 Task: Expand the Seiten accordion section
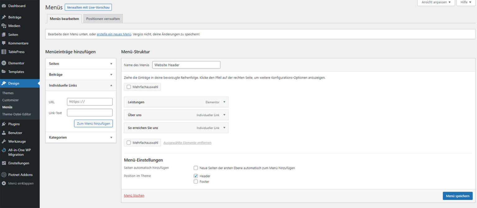coord(111,64)
